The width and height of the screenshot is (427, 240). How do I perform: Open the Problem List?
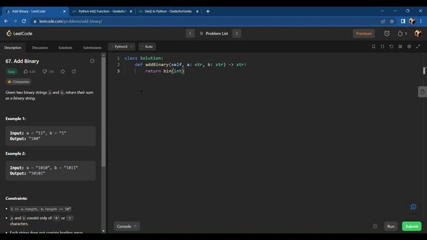(213, 33)
